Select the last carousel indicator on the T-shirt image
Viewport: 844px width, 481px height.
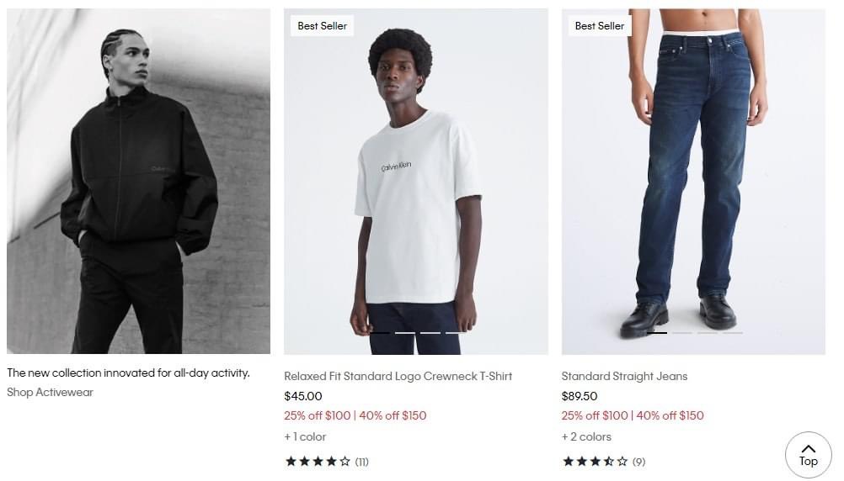(456, 333)
